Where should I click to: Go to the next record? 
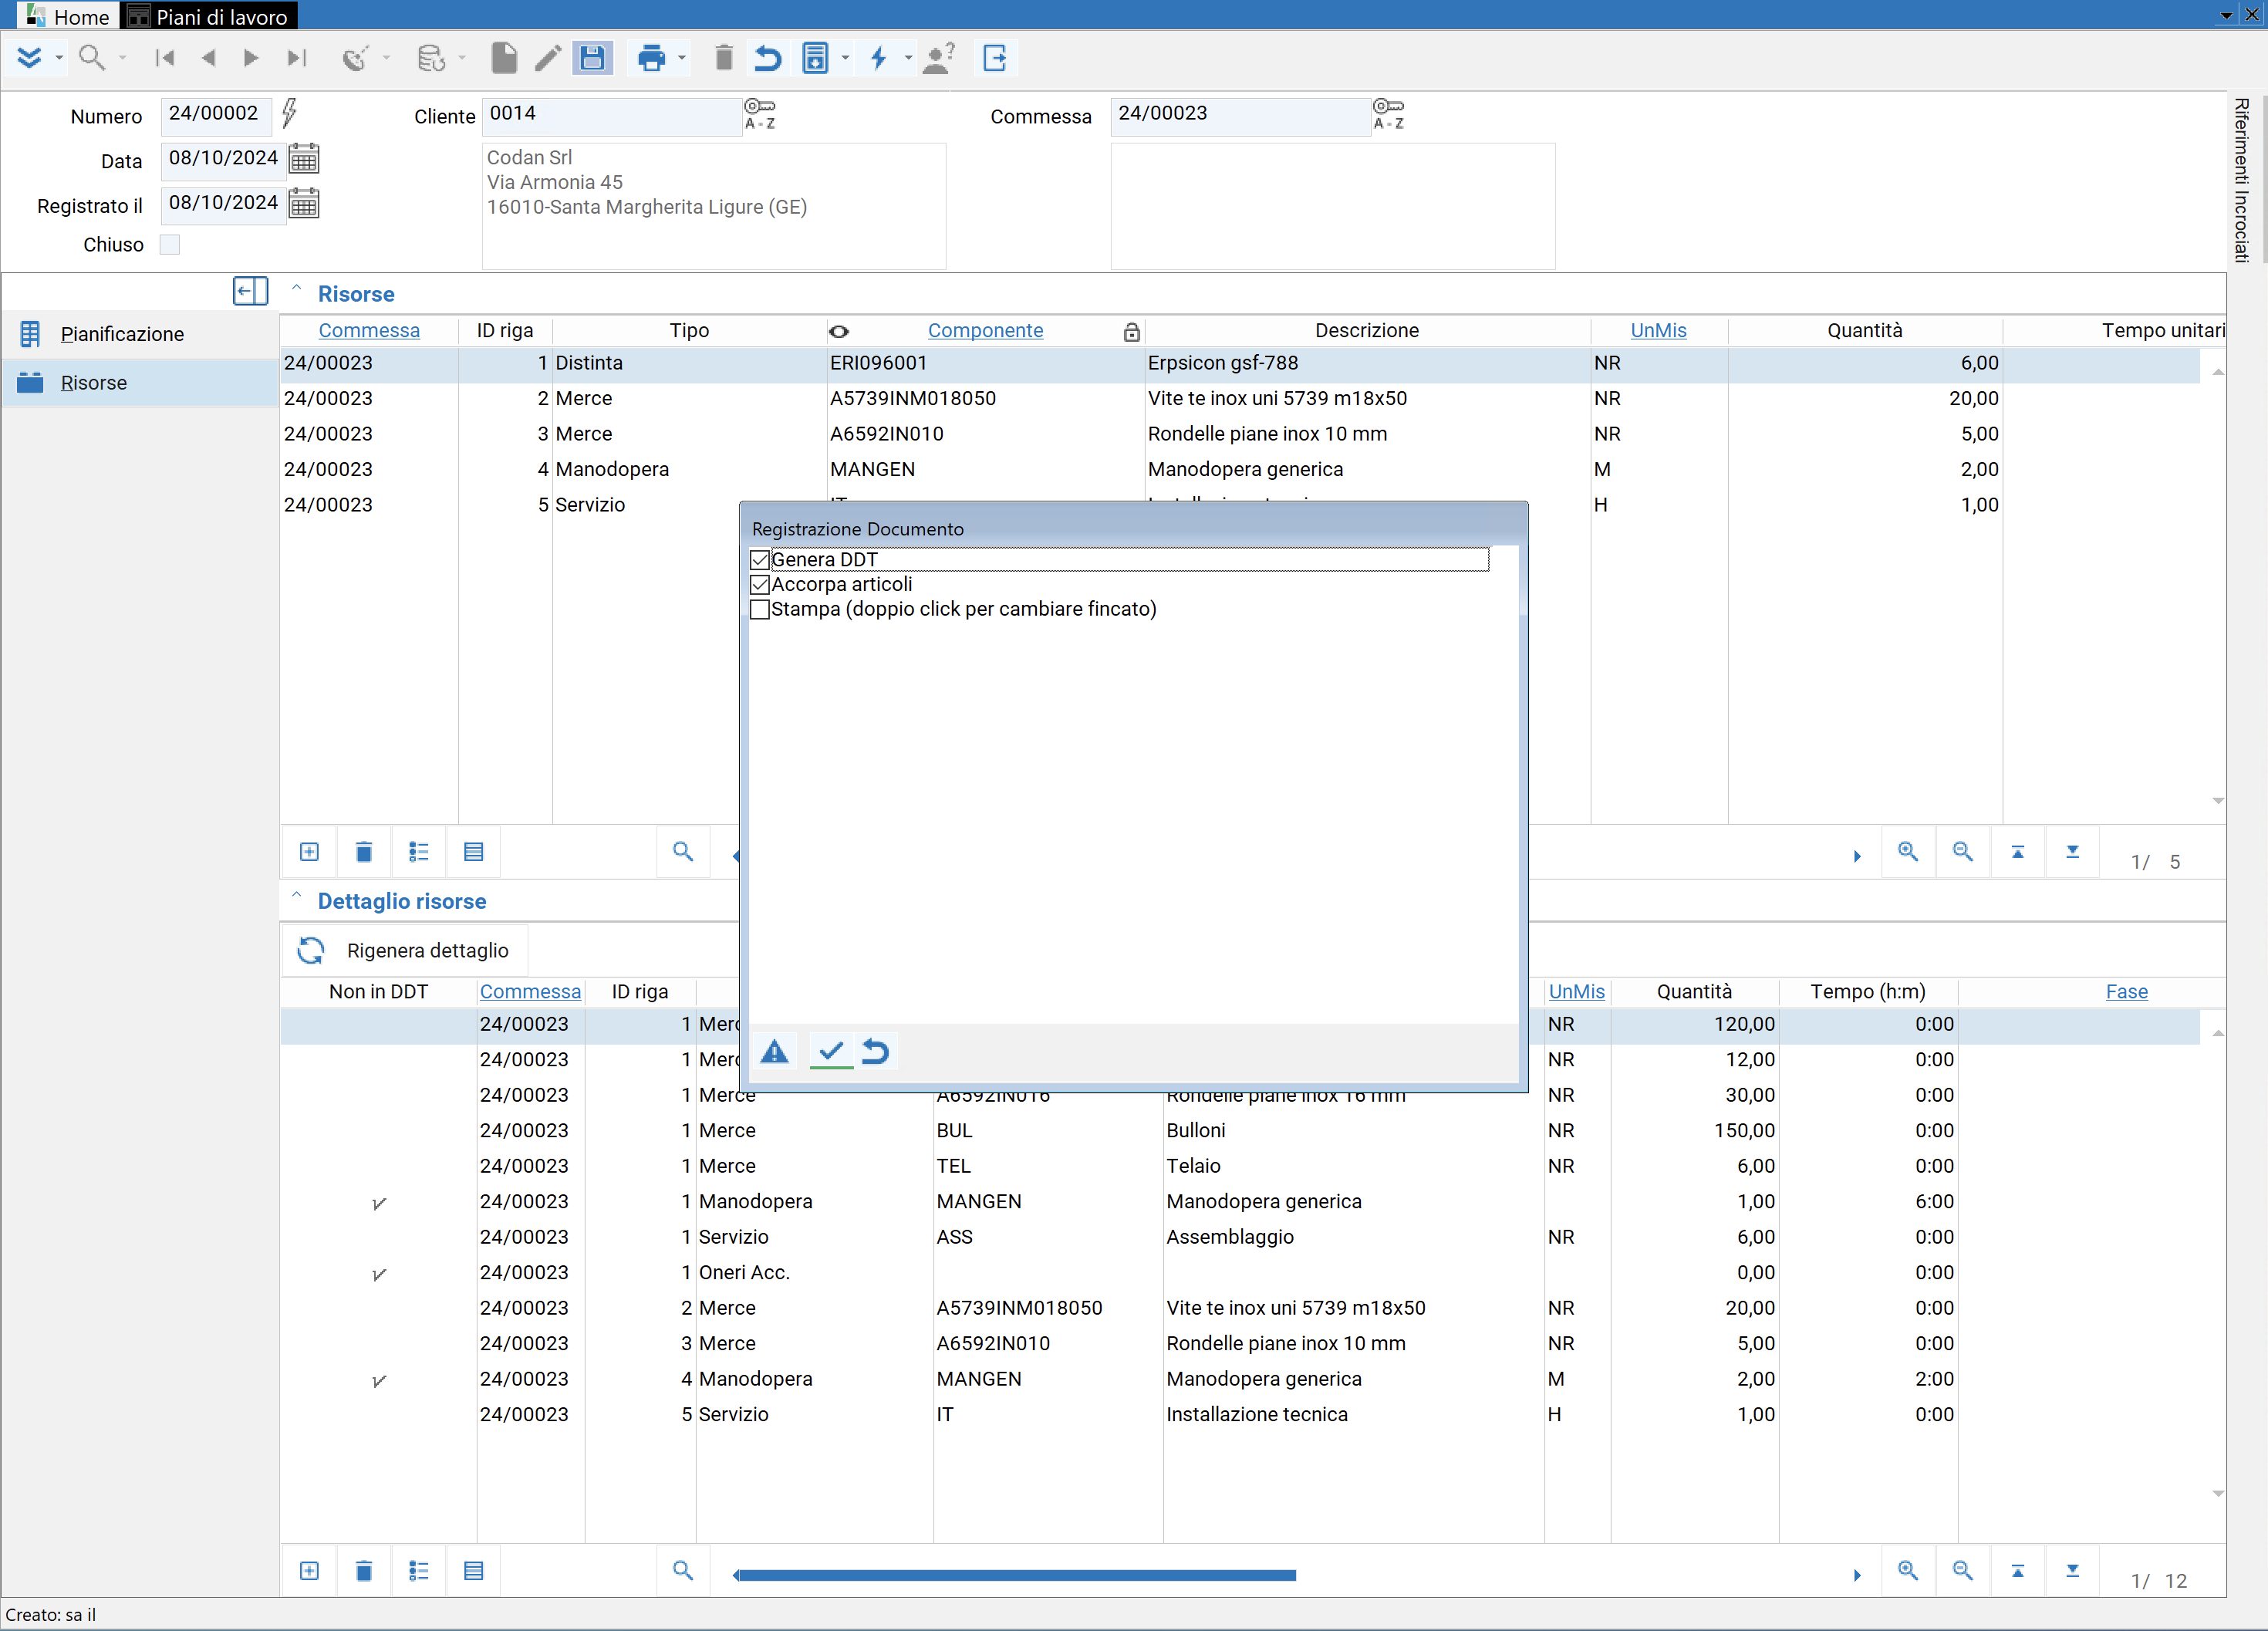pos(251,58)
